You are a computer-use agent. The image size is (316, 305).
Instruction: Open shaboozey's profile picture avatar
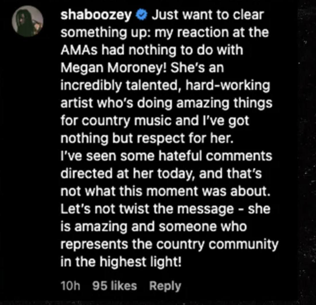point(27,21)
